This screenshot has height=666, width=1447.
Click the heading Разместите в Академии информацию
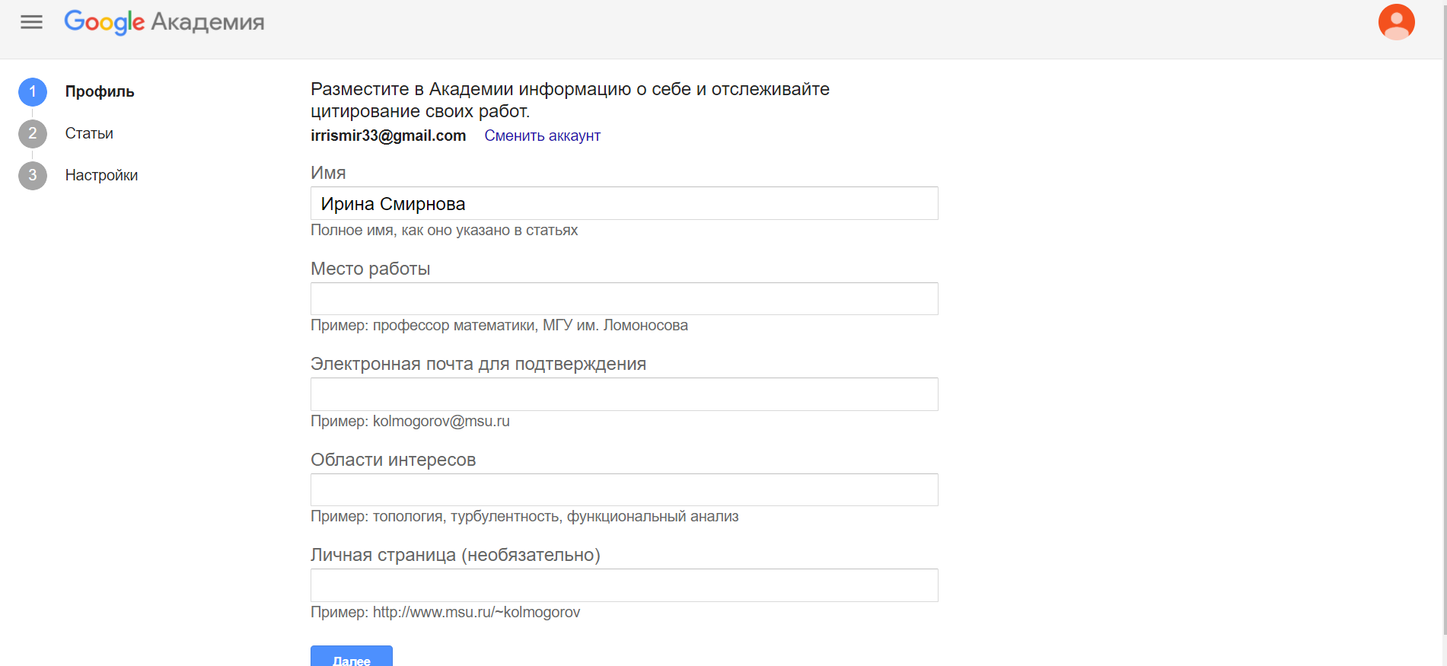click(x=570, y=100)
